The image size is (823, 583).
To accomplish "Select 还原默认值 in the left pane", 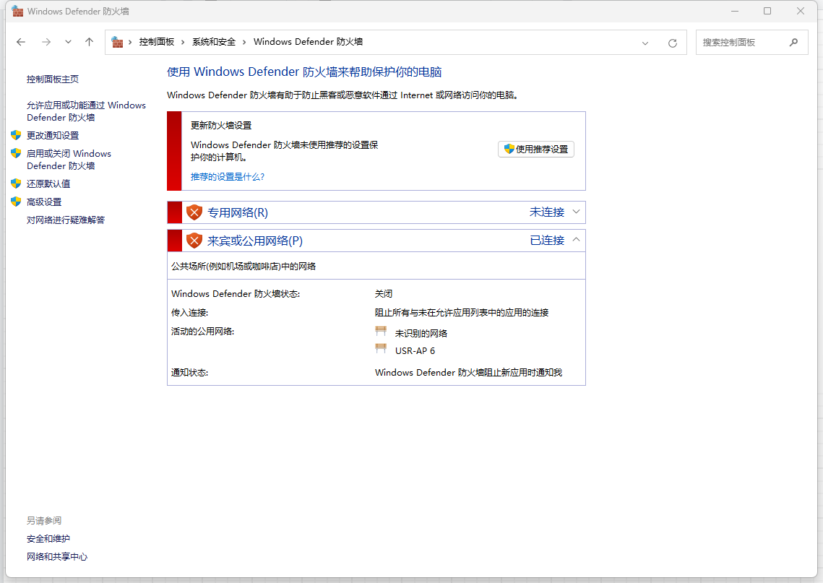I will pos(48,183).
